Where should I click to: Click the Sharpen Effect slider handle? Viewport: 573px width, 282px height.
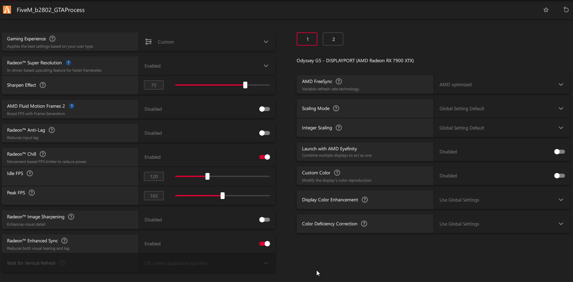pos(245,85)
